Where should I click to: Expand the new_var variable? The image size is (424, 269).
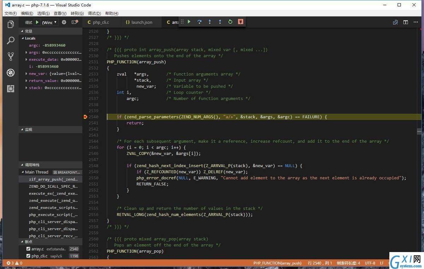click(x=26, y=73)
